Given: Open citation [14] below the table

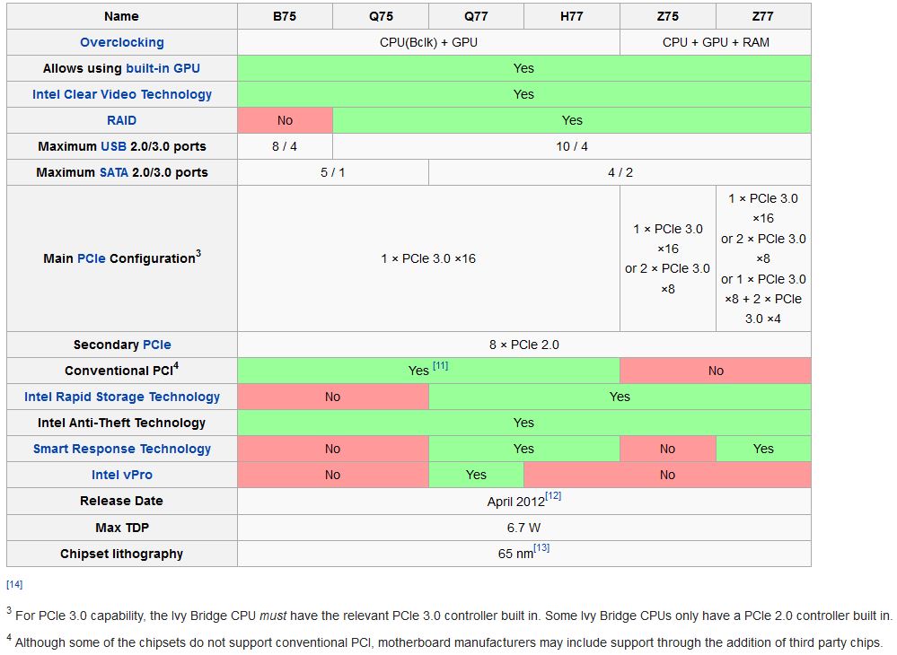Looking at the screenshot, I should 14,584.
